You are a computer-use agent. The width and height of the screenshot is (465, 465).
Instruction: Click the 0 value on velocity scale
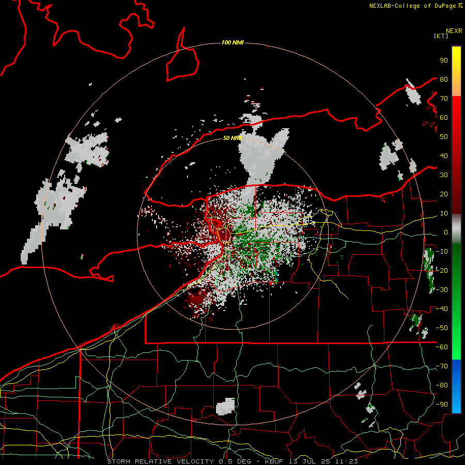(446, 233)
